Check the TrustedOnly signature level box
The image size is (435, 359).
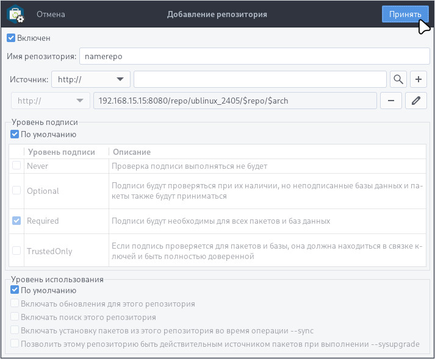[x=16, y=251]
